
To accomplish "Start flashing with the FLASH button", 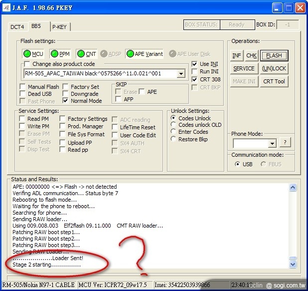I will [274, 56].
